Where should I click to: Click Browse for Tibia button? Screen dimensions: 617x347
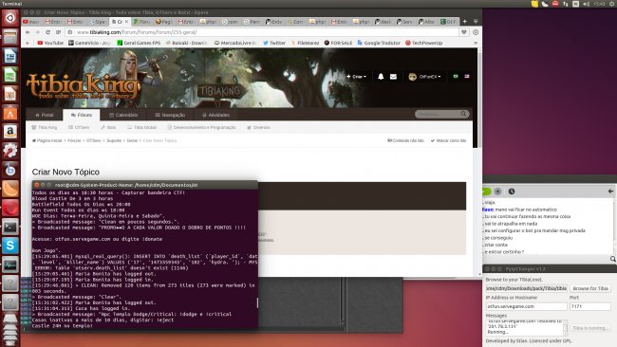(590, 288)
